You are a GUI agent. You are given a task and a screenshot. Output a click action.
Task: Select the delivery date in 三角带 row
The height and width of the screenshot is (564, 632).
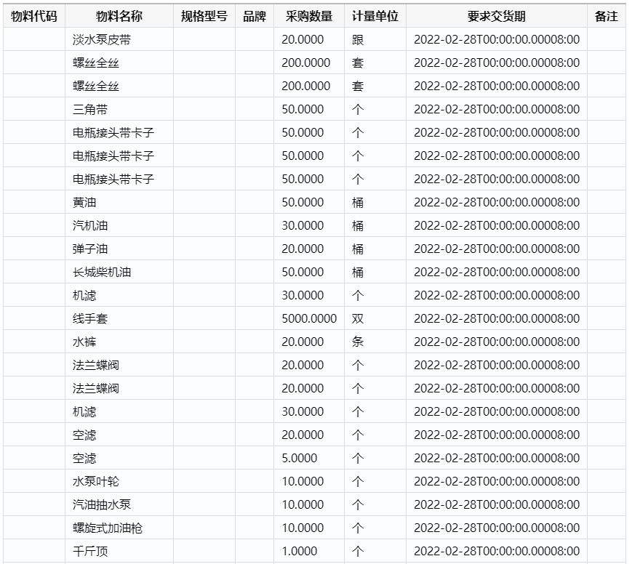tap(497, 109)
